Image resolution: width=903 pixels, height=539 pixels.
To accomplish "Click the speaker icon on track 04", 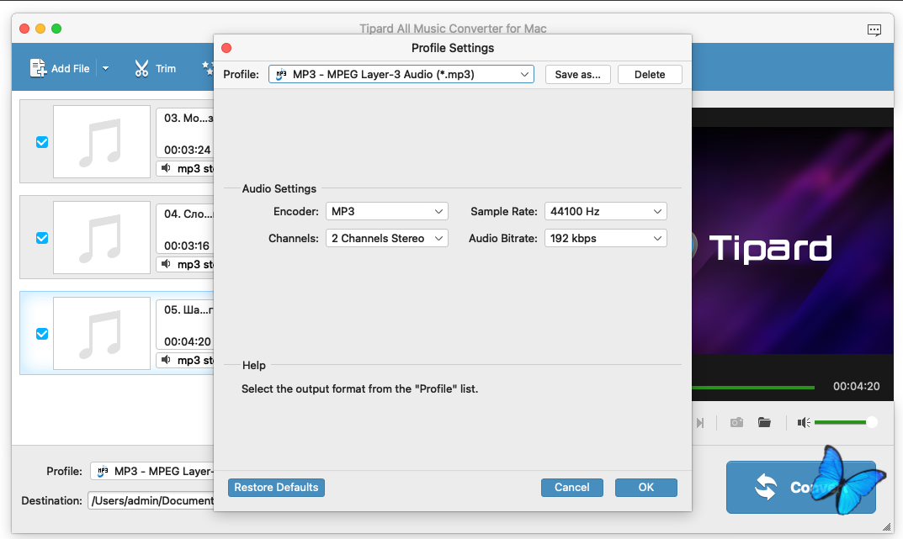I will coord(166,264).
